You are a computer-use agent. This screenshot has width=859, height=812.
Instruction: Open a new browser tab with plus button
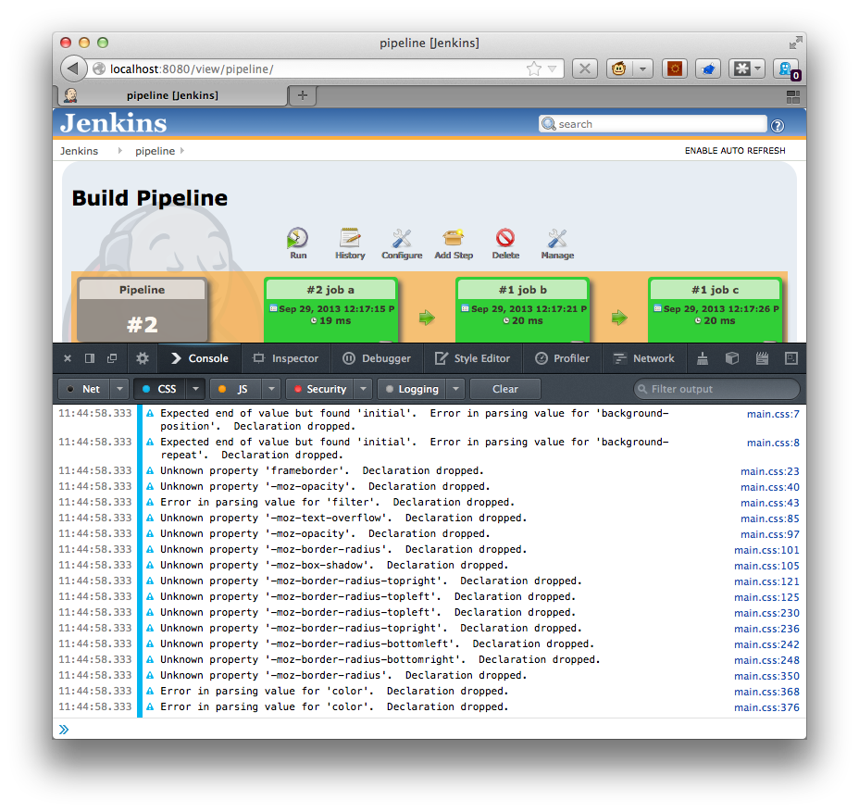[x=303, y=96]
